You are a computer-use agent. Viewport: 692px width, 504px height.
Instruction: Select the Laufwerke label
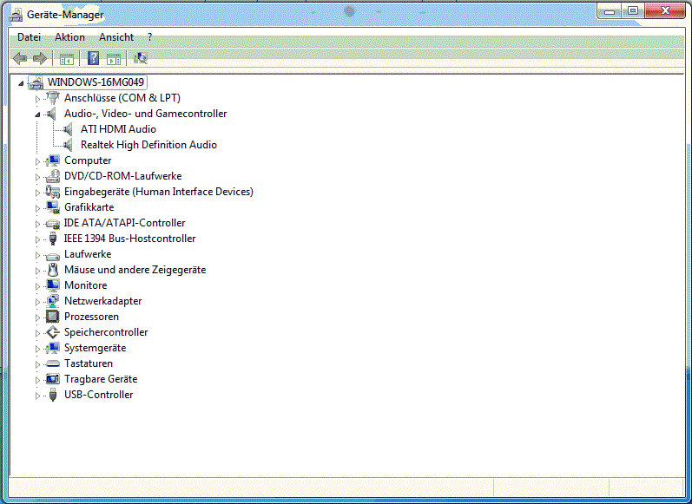88,254
